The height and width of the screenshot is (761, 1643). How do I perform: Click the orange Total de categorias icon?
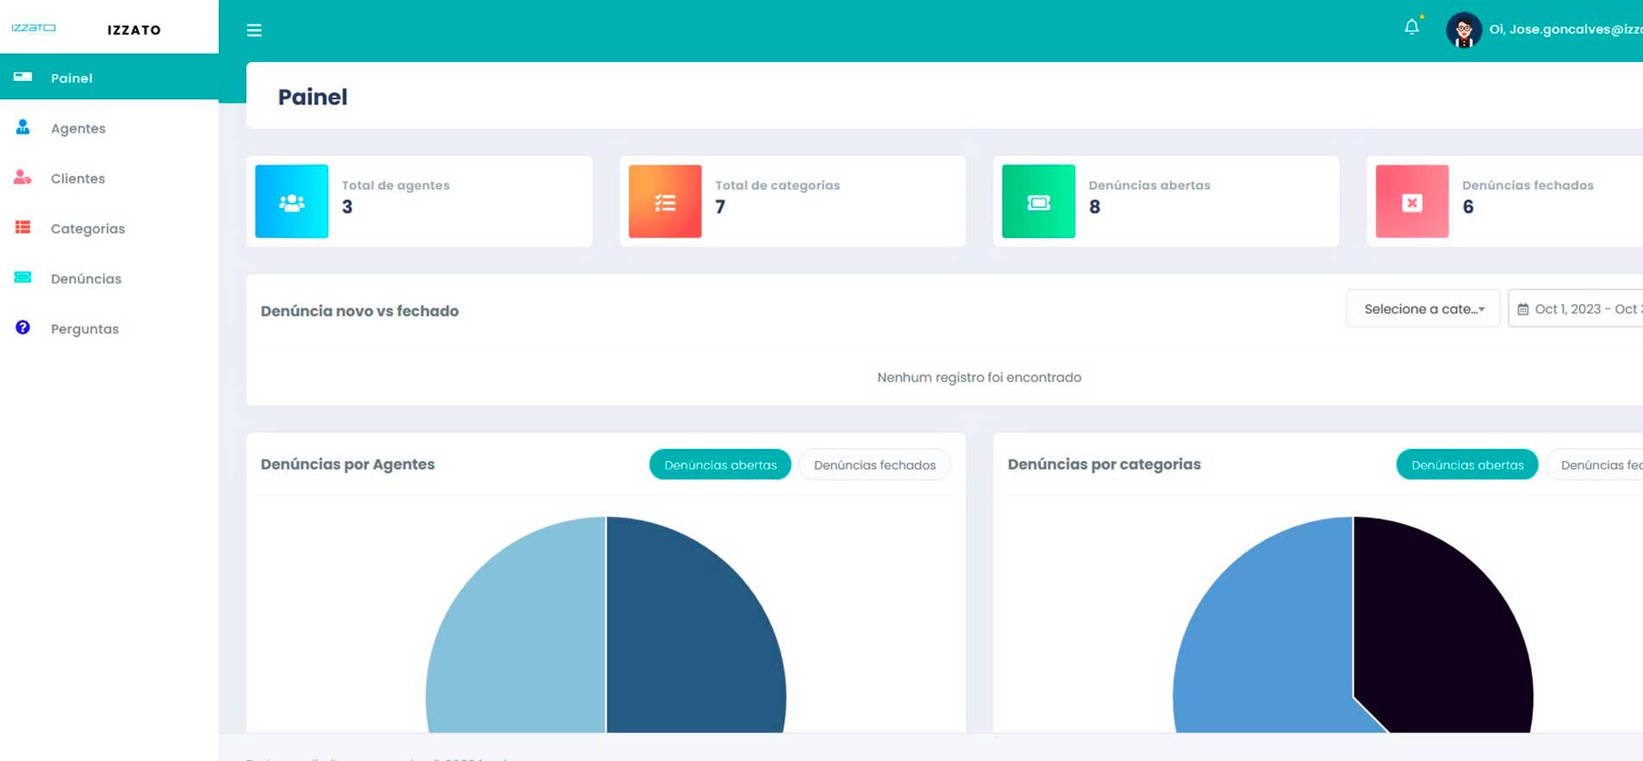664,202
